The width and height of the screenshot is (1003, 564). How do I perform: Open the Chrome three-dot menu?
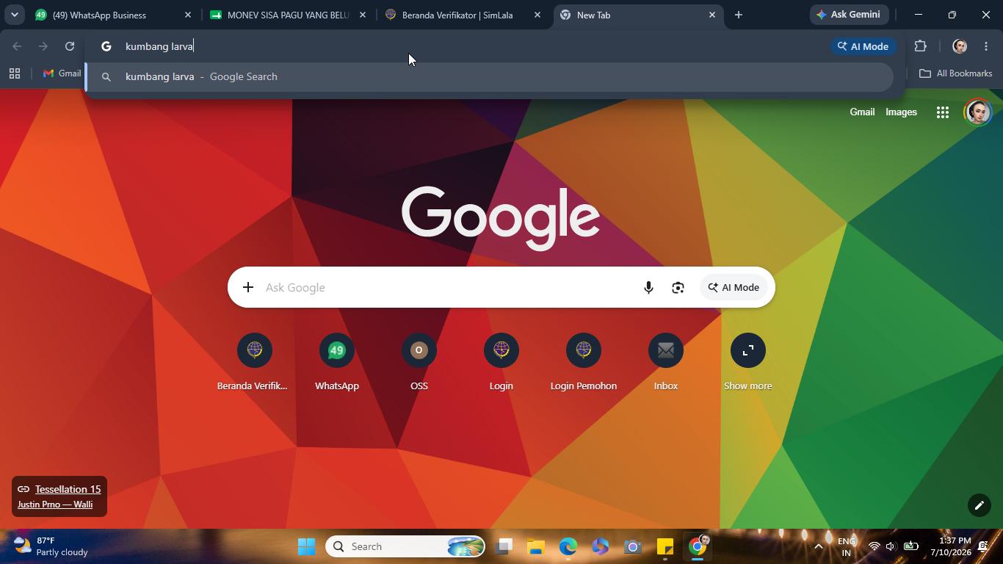986,46
